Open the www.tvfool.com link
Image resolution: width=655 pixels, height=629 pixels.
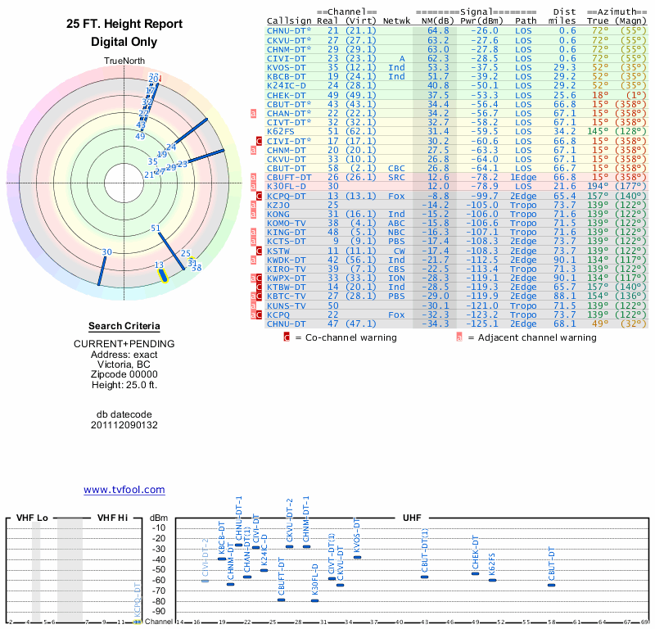[x=124, y=490]
